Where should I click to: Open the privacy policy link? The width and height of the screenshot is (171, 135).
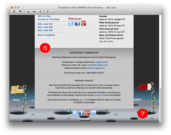(100, 95)
